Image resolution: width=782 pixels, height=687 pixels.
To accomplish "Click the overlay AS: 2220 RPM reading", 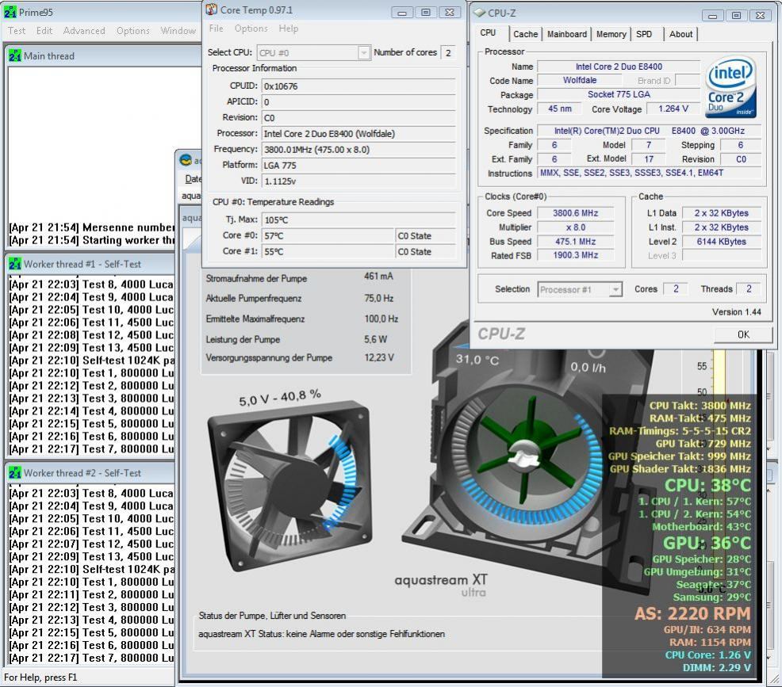I will [692, 613].
